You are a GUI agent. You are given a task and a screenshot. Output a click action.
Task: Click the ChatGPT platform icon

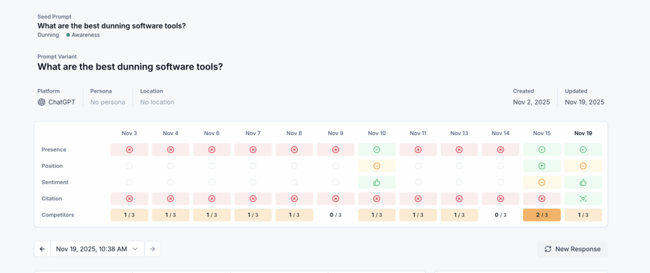pyautogui.click(x=42, y=102)
